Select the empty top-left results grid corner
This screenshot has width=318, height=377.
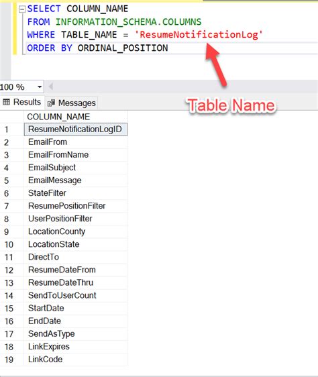[12, 117]
